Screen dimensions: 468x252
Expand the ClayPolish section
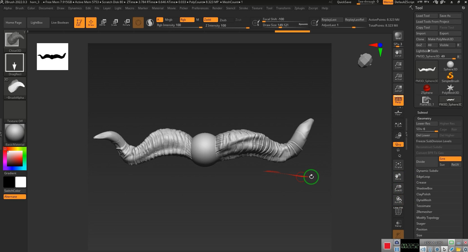pyautogui.click(x=423, y=194)
